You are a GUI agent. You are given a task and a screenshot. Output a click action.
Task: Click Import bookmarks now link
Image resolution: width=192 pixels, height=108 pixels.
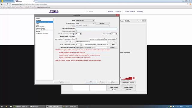(x=43, y=7)
